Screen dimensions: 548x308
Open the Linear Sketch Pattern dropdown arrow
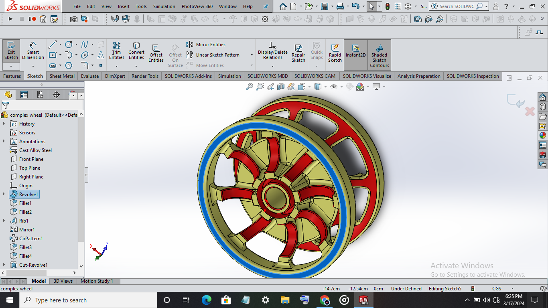pyautogui.click(x=252, y=55)
